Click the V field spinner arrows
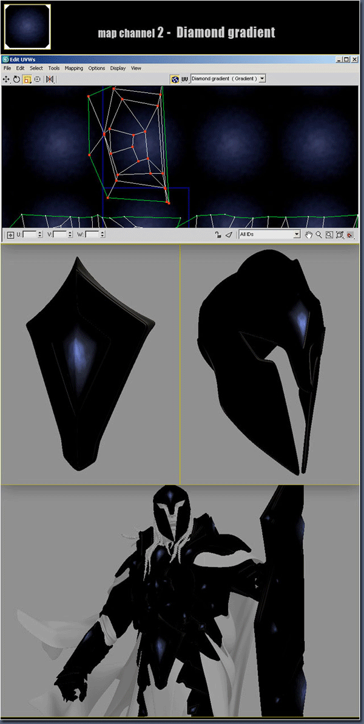This screenshot has width=364, height=724. [x=70, y=235]
